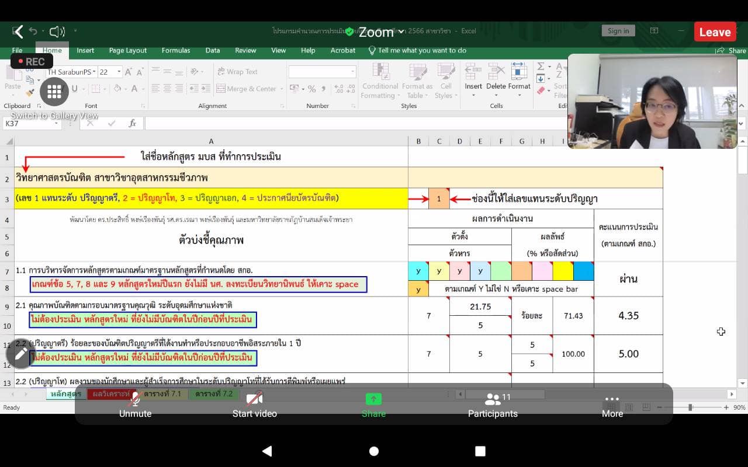Tap the Android home circle button
Image resolution: width=748 pixels, height=467 pixels.
tap(374, 451)
